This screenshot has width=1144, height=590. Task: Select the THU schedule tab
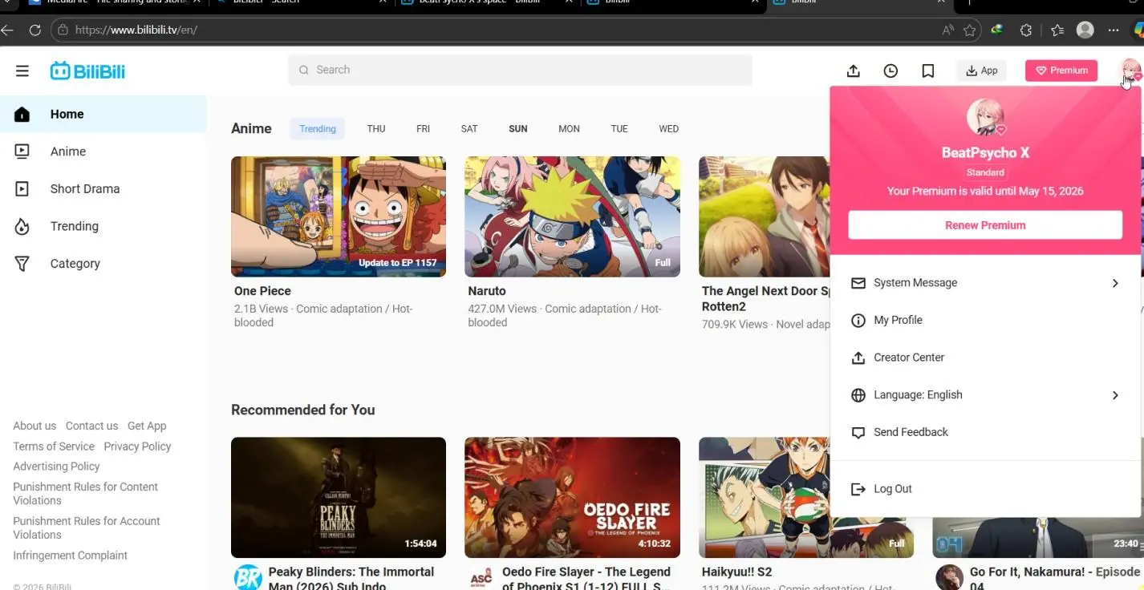[376, 128]
